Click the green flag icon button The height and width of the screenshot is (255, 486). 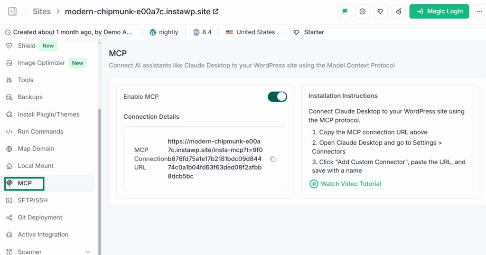point(345,11)
